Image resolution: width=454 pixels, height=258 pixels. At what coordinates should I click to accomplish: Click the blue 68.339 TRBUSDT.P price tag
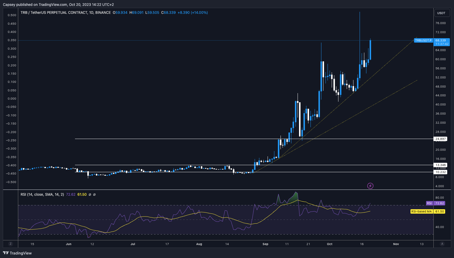click(x=442, y=41)
